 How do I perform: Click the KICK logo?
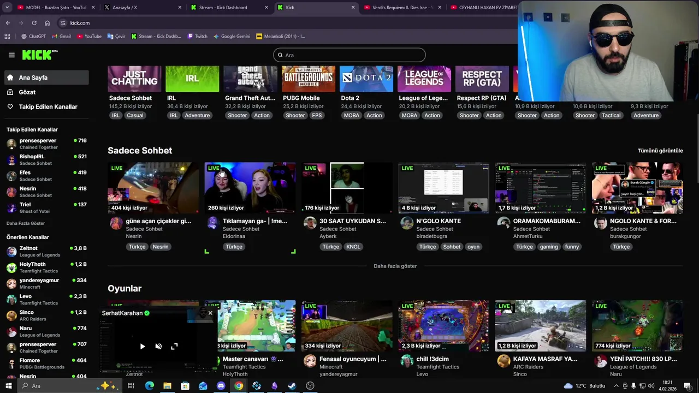[x=40, y=55]
